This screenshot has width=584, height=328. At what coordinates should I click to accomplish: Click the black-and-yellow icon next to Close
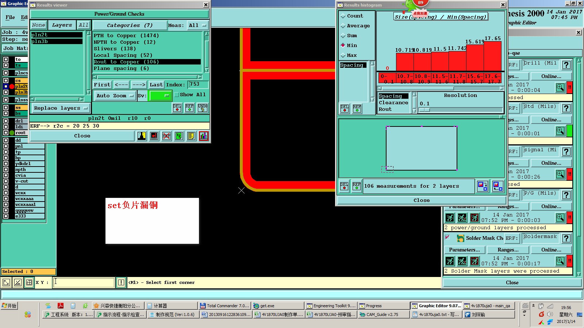coord(142,136)
